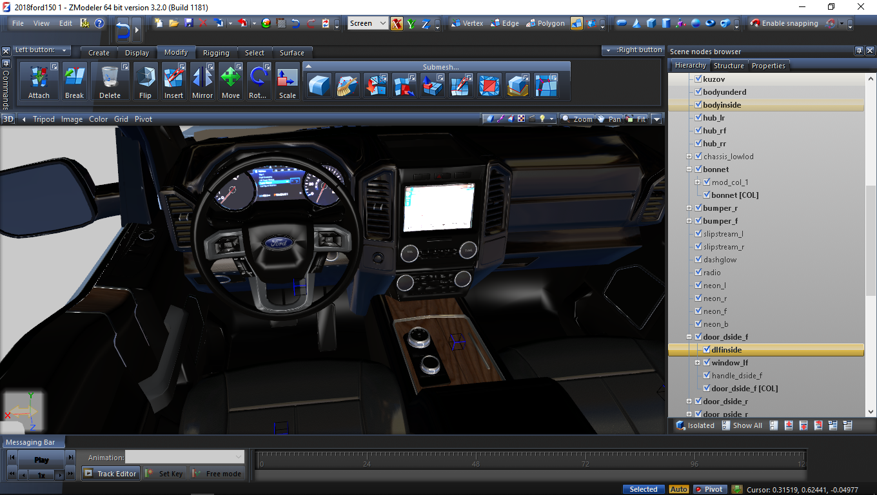This screenshot has width=877, height=495.
Task: Toggle the neon_l visibility checkbox
Action: 698,286
